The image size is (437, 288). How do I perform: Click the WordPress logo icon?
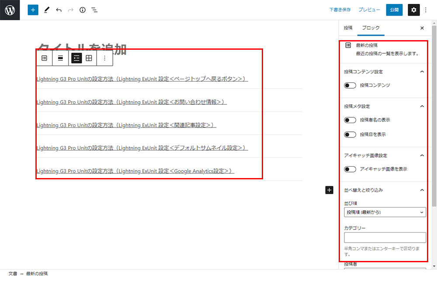[x=10, y=10]
